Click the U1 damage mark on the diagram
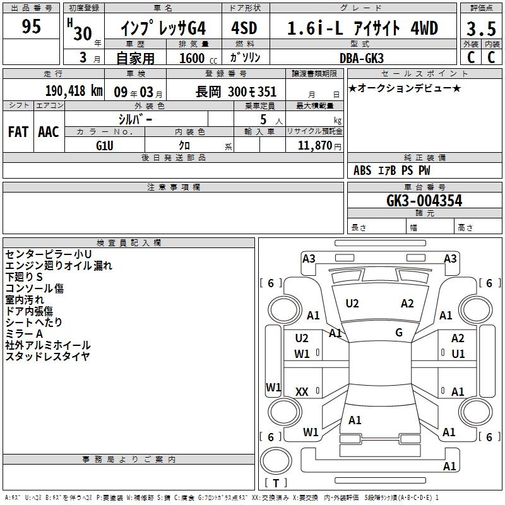Image resolution: width=505 pixels, height=505 pixels. point(458,353)
